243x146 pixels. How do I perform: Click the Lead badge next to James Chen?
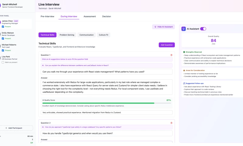click(x=16, y=21)
